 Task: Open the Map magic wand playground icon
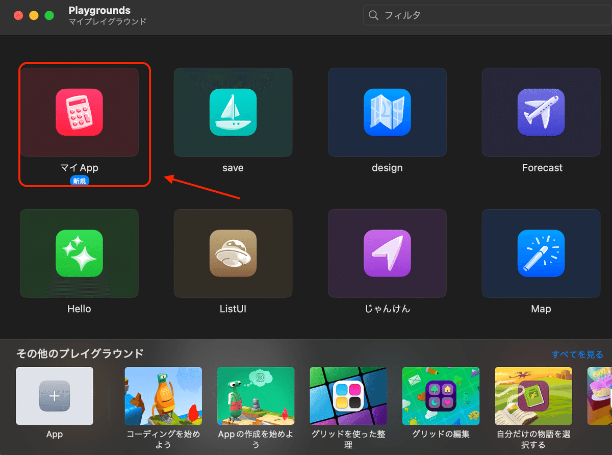(x=541, y=254)
